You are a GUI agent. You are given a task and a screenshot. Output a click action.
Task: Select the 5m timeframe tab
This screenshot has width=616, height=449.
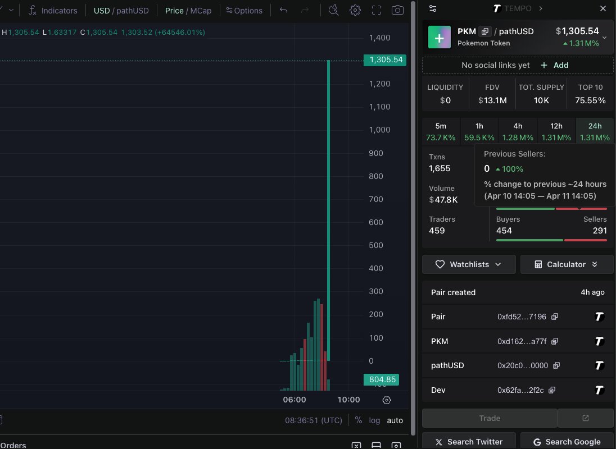point(441,131)
